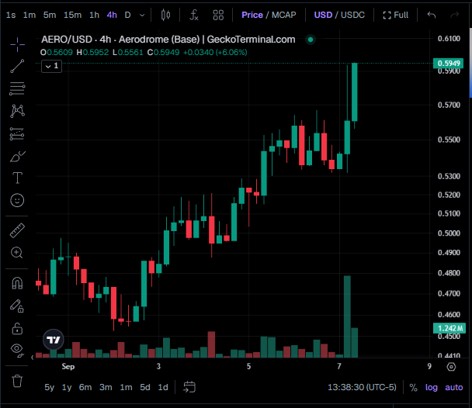Select the Text annotation tool
Viewport: 472px width, 408px height.
17,178
